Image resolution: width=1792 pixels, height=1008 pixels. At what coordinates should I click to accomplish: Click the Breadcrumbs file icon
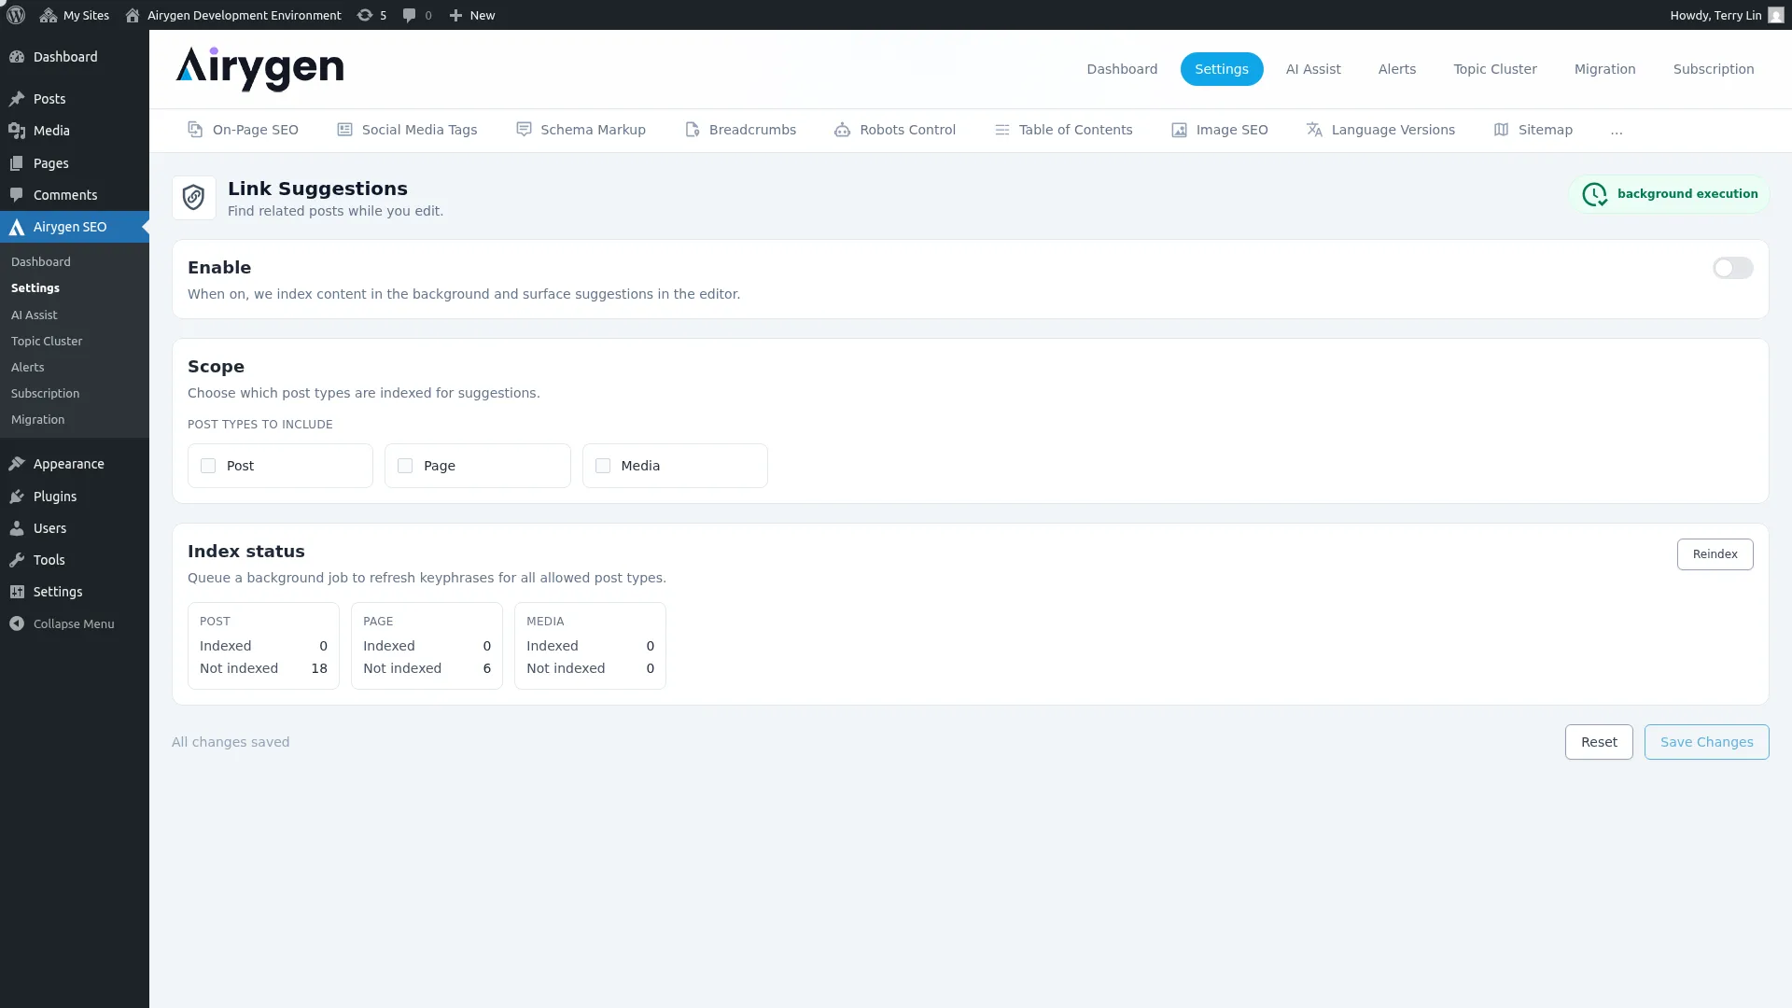point(692,130)
